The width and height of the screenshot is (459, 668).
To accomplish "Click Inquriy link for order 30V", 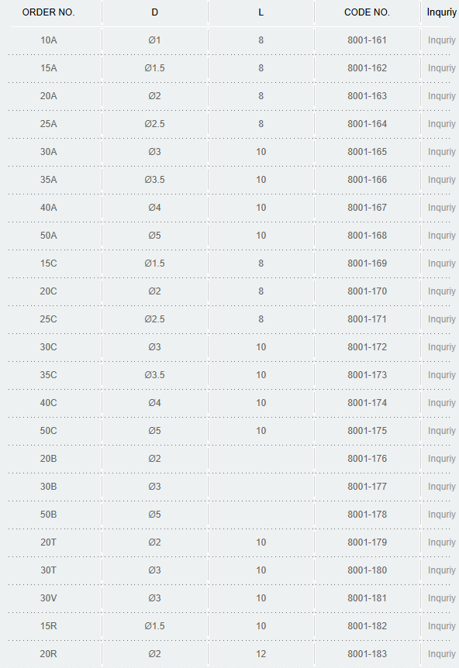I will coord(441,598).
